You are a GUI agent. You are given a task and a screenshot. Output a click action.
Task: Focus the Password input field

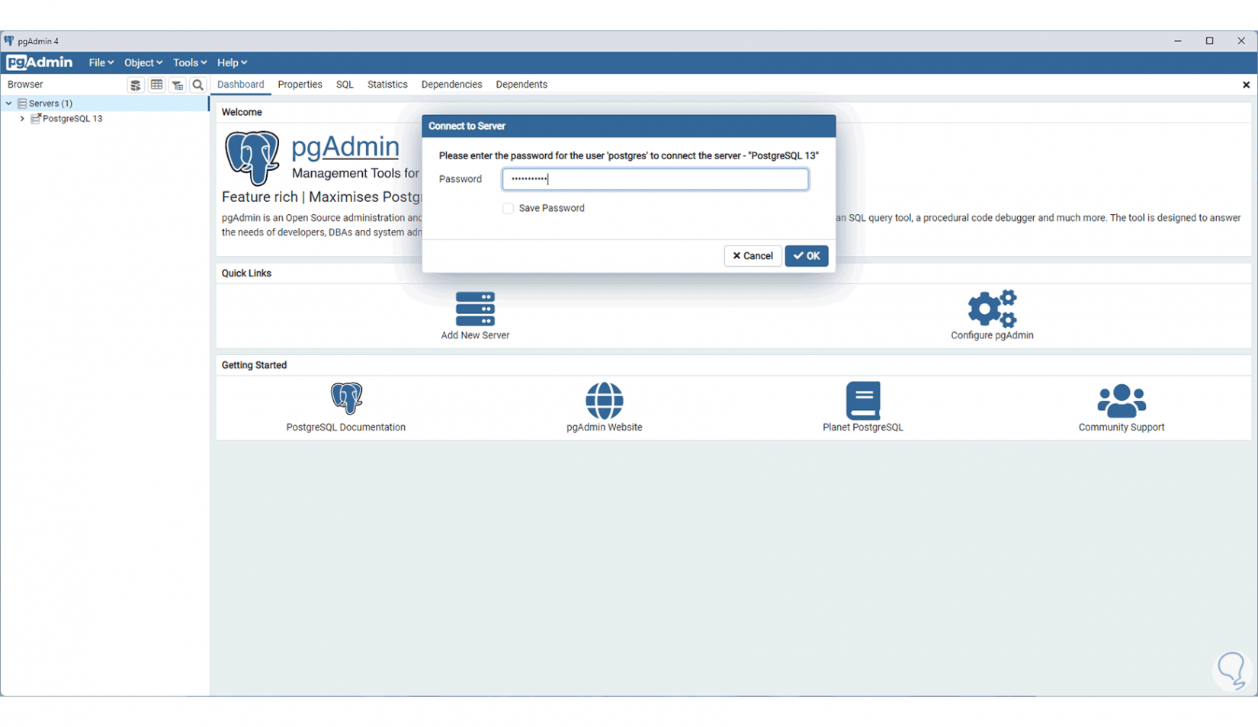(x=655, y=179)
